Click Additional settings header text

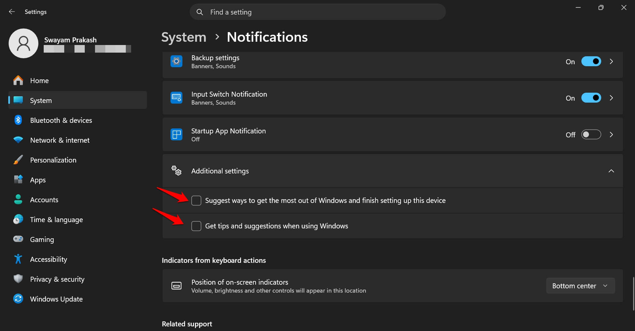click(x=220, y=171)
